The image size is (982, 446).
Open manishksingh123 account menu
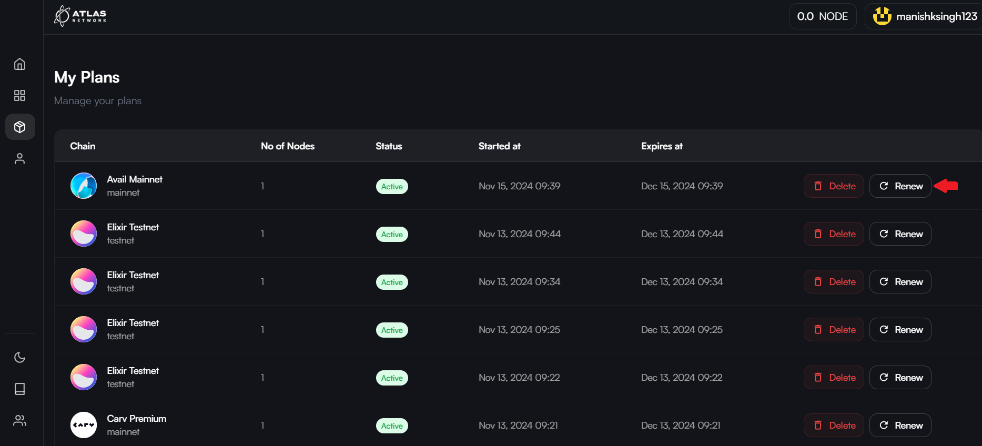point(924,16)
